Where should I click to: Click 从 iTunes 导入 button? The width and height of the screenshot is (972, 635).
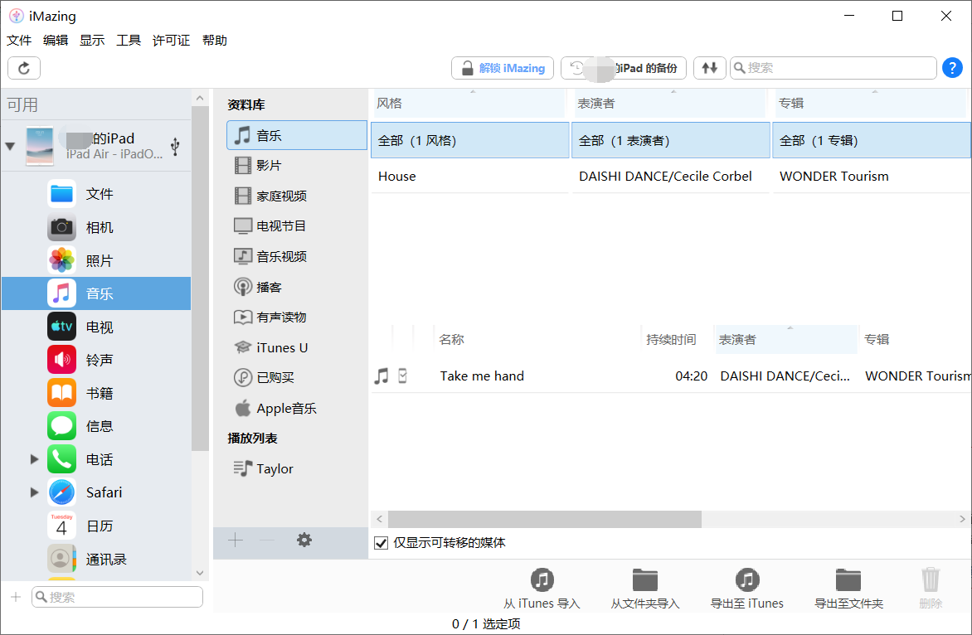tap(542, 589)
